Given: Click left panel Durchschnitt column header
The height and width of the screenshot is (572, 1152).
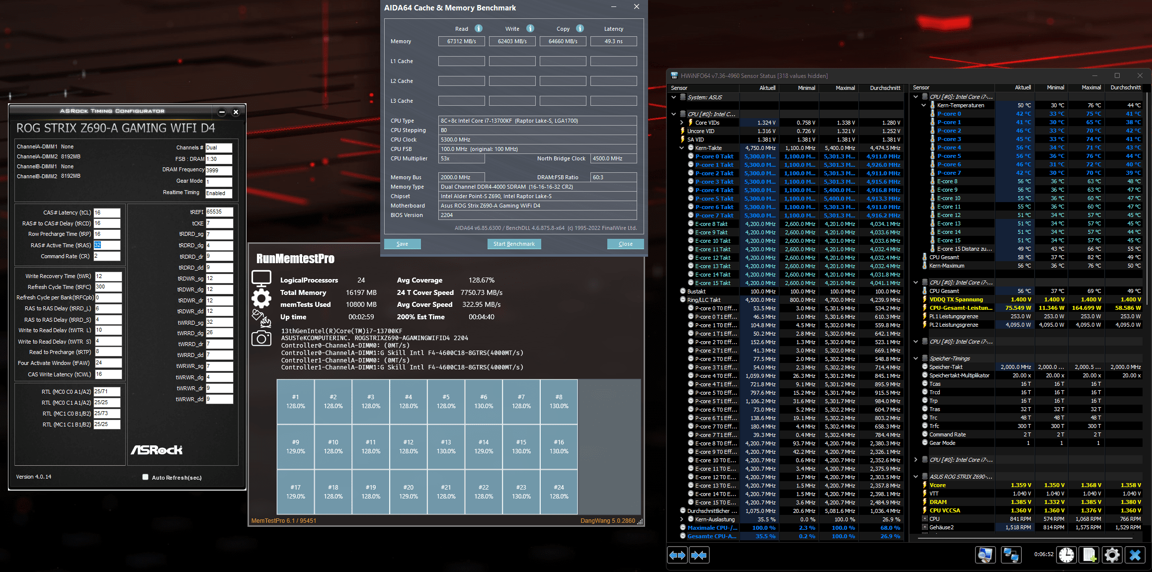Looking at the screenshot, I should pyautogui.click(x=881, y=88).
